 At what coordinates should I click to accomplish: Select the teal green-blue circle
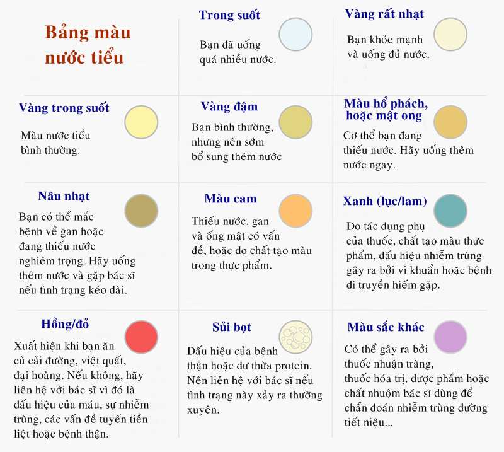(x=450, y=211)
